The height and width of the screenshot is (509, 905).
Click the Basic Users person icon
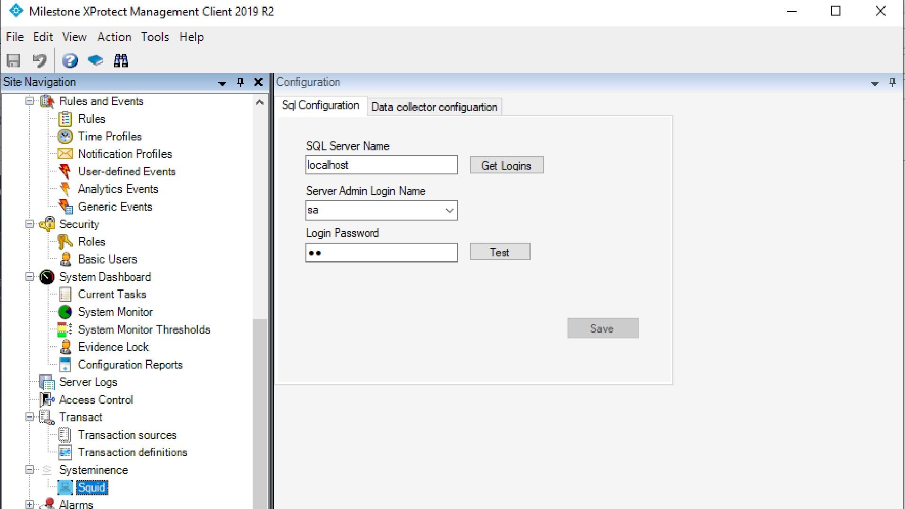pyautogui.click(x=66, y=259)
